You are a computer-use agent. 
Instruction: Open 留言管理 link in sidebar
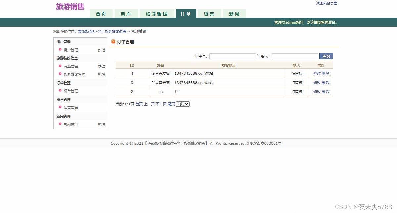click(x=71, y=107)
